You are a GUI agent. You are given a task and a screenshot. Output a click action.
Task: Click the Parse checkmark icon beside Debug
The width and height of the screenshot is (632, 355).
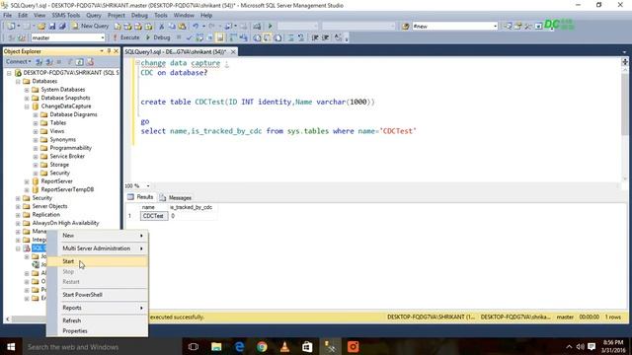click(190, 37)
